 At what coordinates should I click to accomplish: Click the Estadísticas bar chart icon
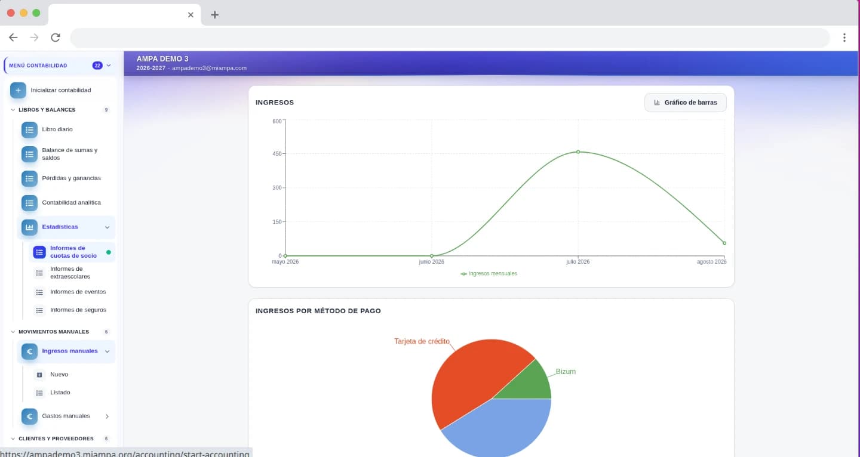[x=29, y=227]
